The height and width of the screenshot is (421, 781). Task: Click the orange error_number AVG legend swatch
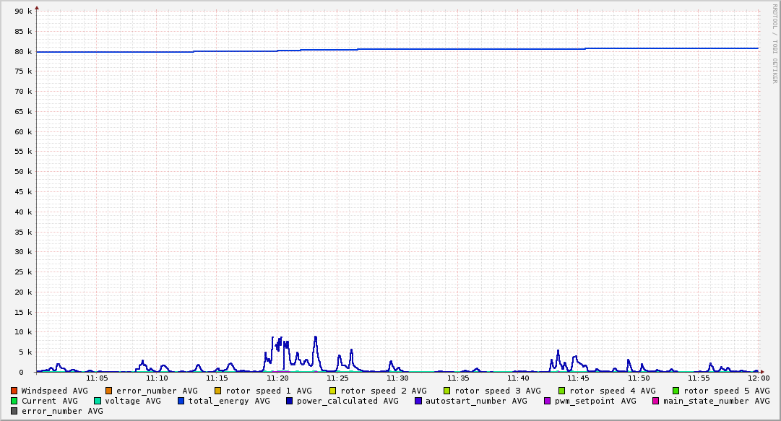tap(109, 391)
